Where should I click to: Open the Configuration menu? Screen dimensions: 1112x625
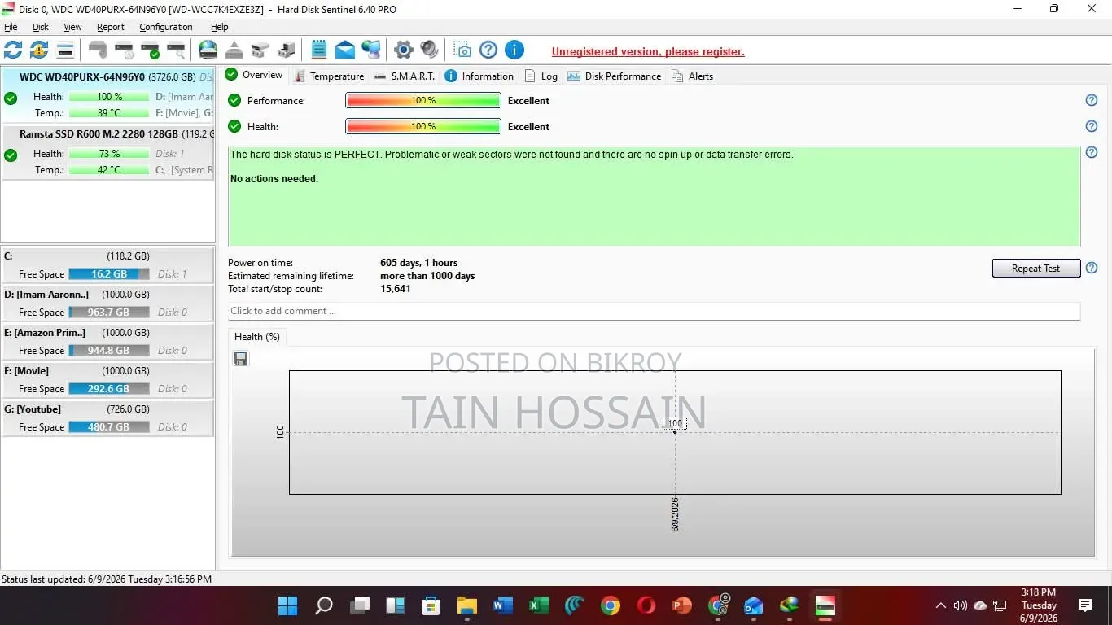click(x=166, y=27)
